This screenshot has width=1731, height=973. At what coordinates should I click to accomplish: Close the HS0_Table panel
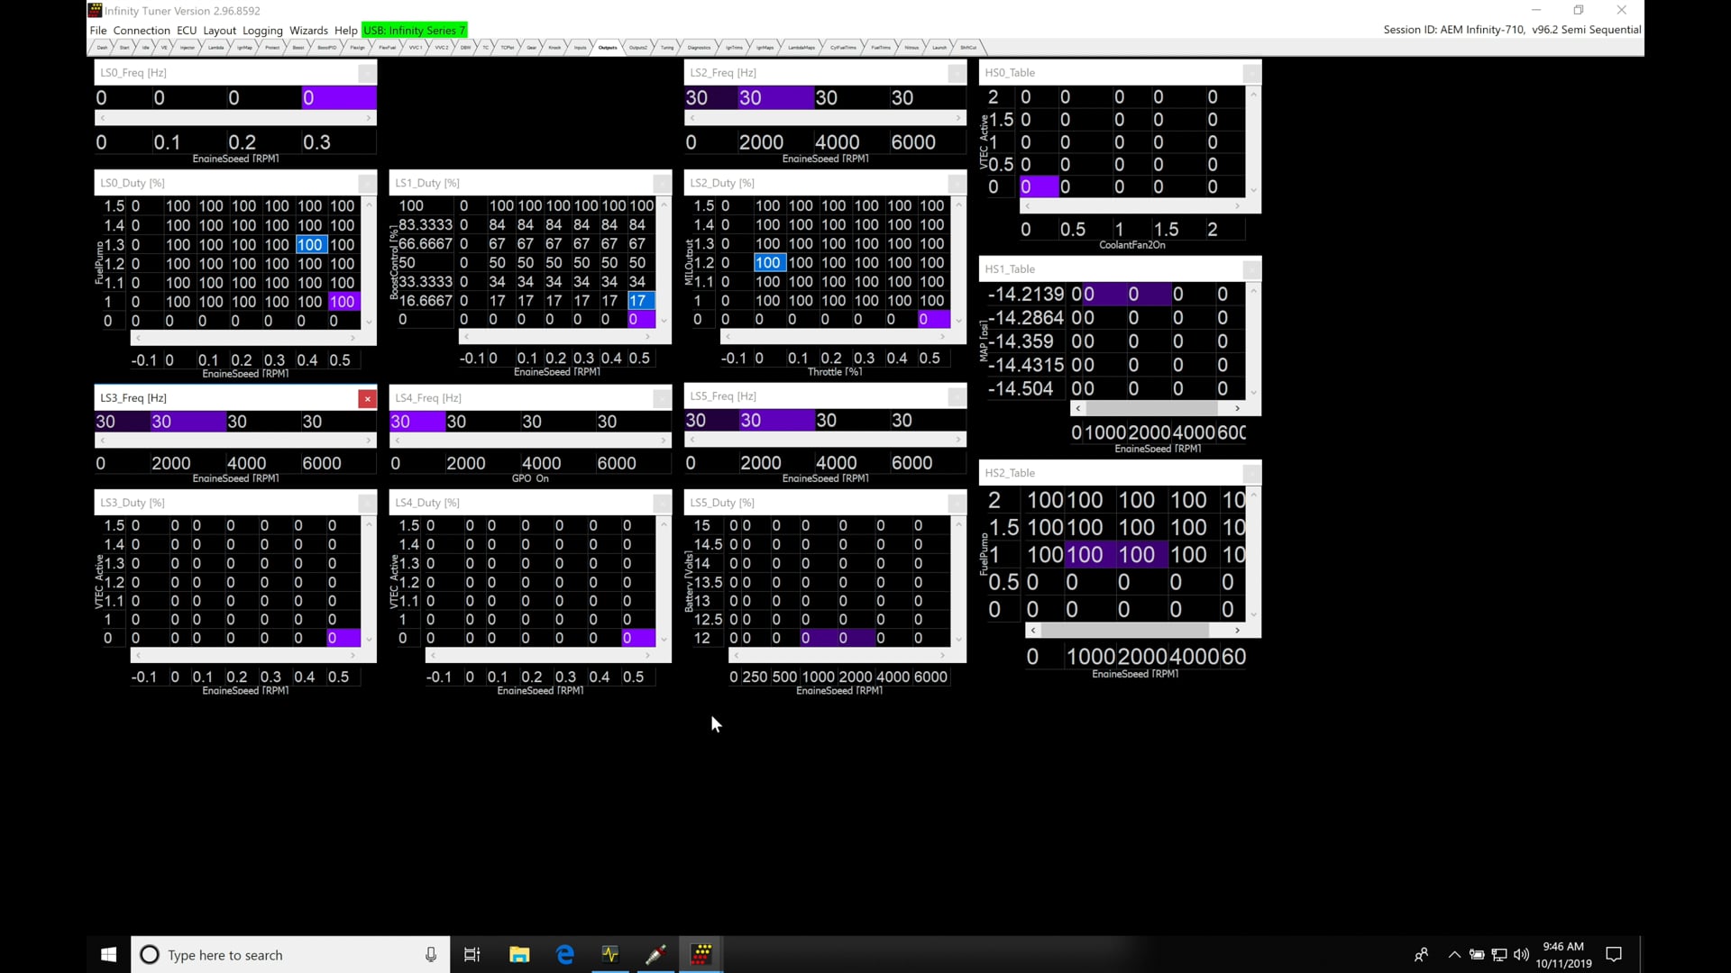click(x=1250, y=74)
